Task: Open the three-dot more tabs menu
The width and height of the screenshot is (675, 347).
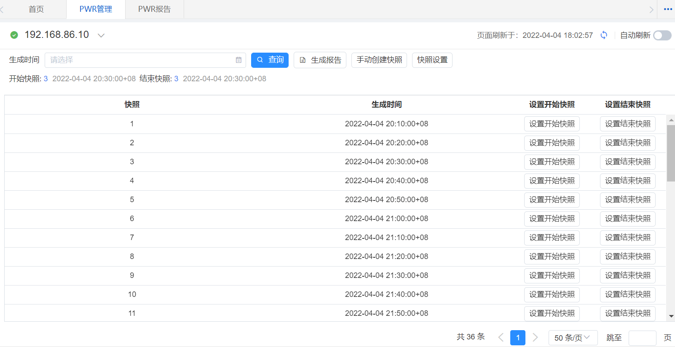Action: point(668,9)
